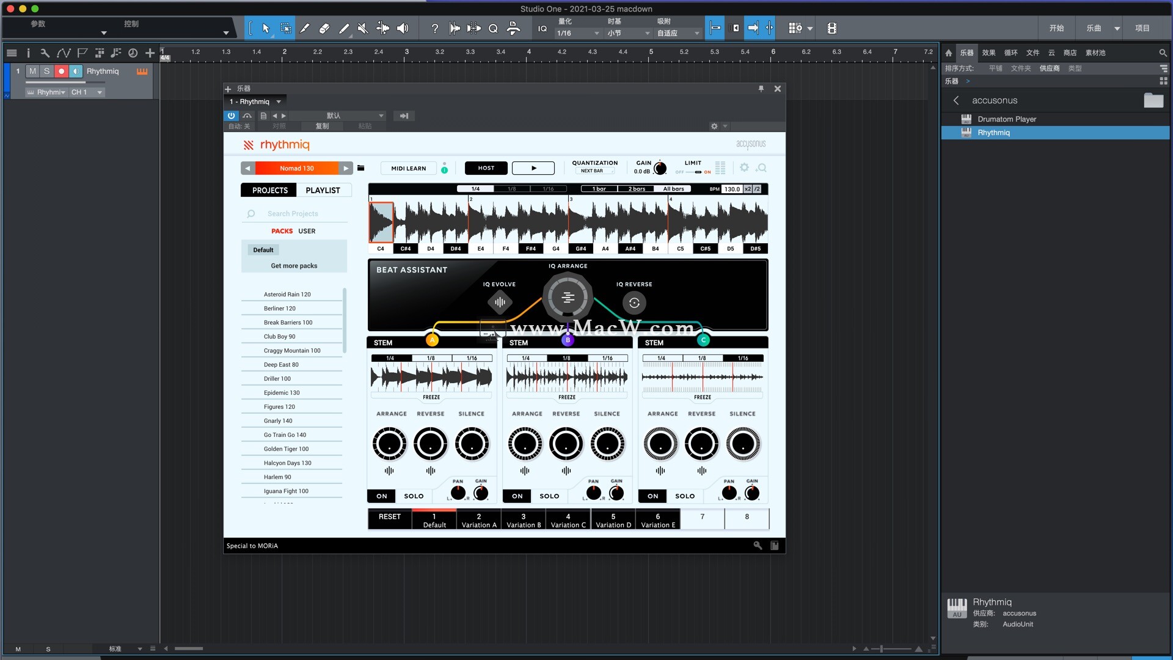Select the Eraser tool
The width and height of the screenshot is (1173, 660).
tap(324, 28)
